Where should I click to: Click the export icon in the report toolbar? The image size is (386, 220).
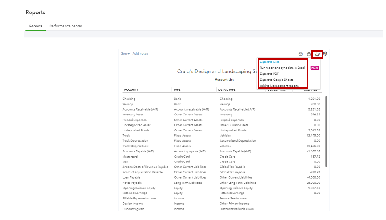click(317, 54)
